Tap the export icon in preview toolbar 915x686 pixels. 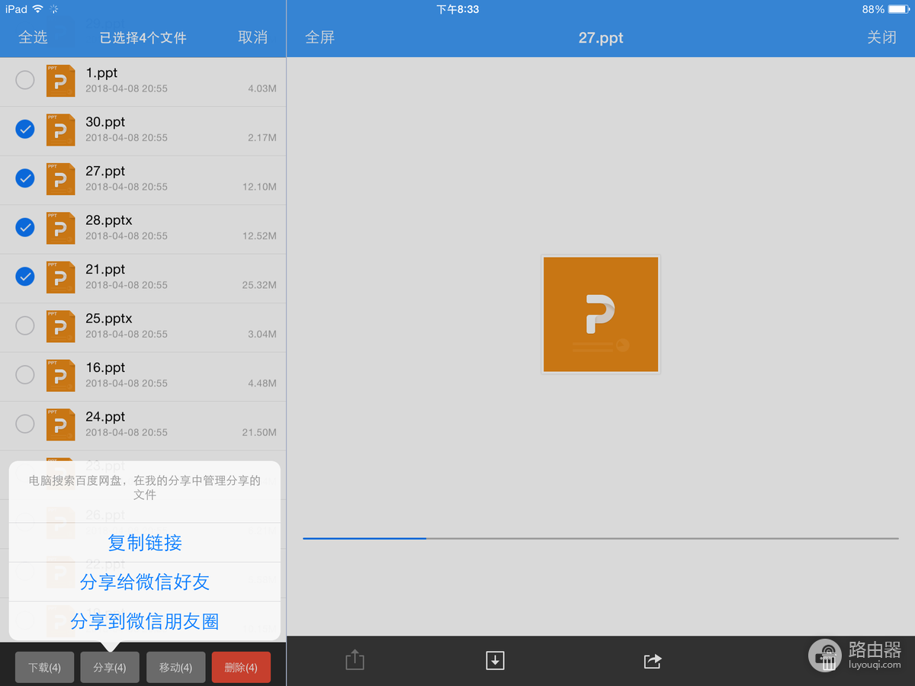(x=355, y=660)
